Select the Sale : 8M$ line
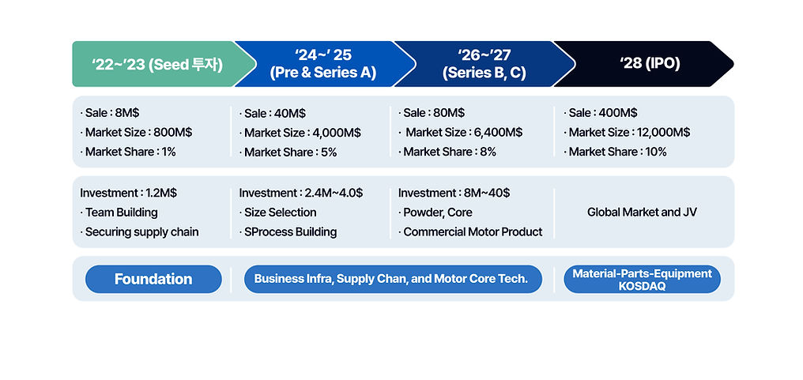803x380 pixels. point(111,113)
